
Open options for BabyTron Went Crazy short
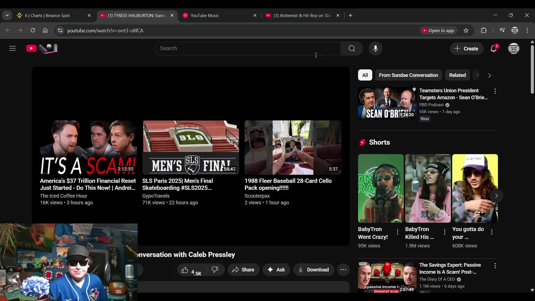point(397,232)
